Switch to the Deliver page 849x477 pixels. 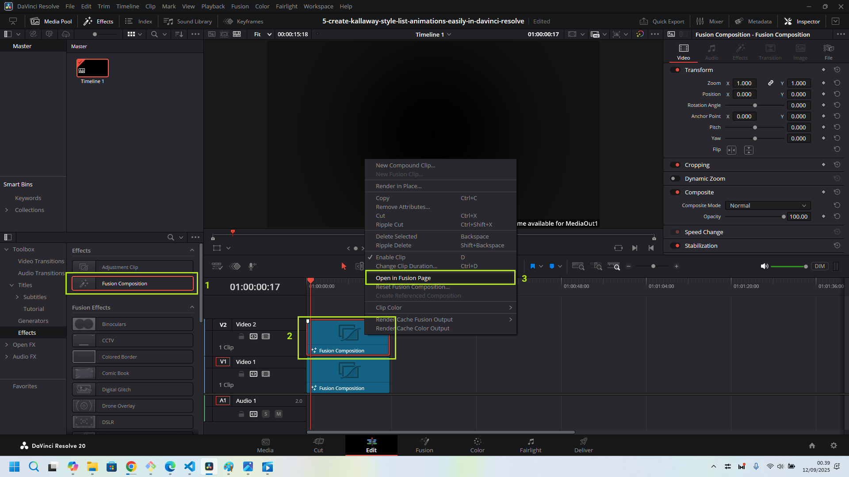pyautogui.click(x=583, y=445)
